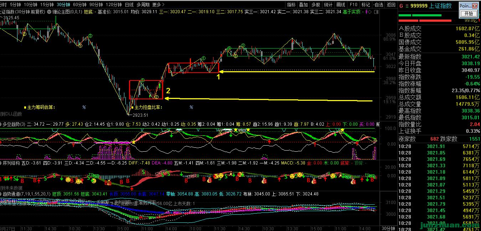The width and height of the screenshot is (481, 231).
Task: Close the Poin... floating window
Action: pos(474,6)
